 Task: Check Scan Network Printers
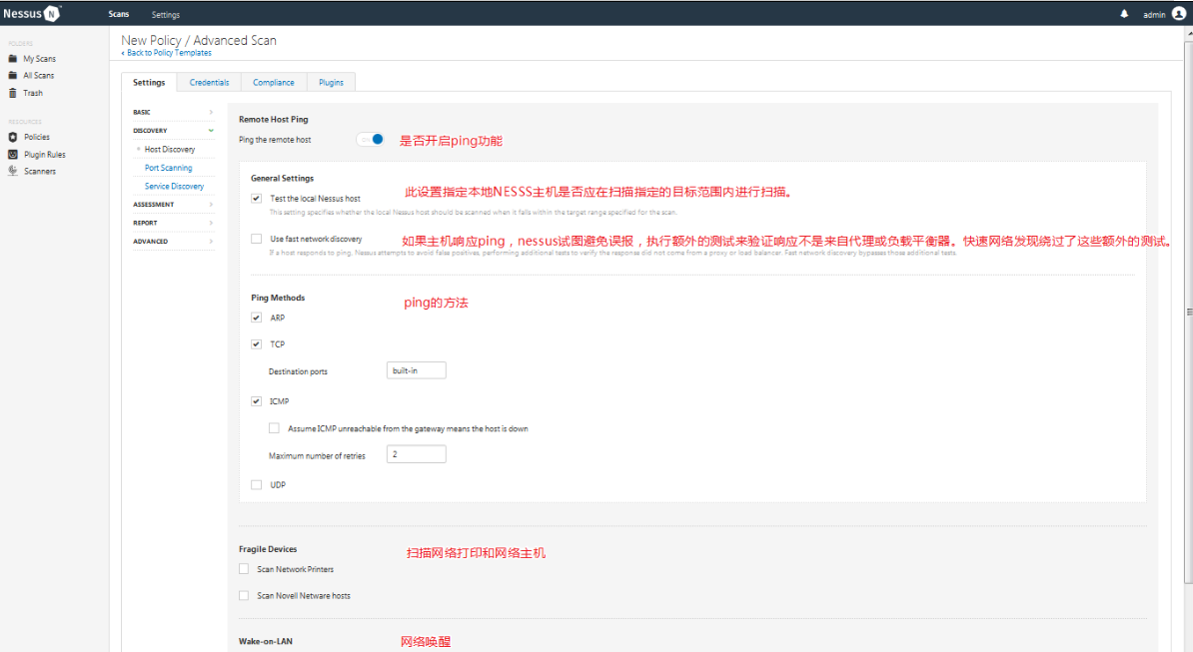pyautogui.click(x=244, y=569)
